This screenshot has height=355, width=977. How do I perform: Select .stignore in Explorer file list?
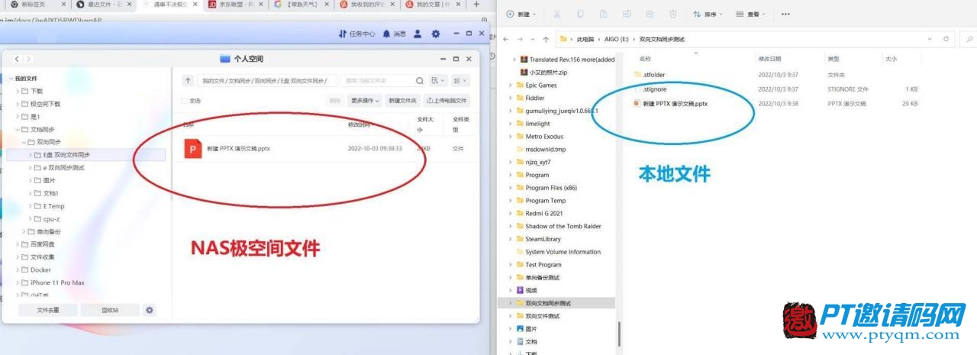(655, 89)
